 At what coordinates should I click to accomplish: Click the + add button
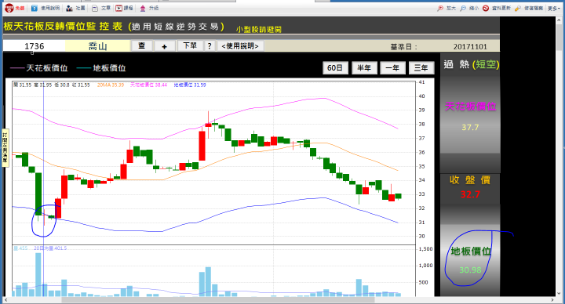tap(164, 46)
